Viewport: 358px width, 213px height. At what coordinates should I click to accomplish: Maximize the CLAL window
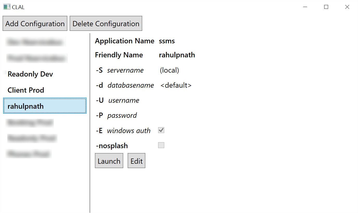click(326, 7)
